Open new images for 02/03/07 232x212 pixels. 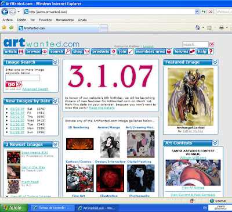(17, 109)
